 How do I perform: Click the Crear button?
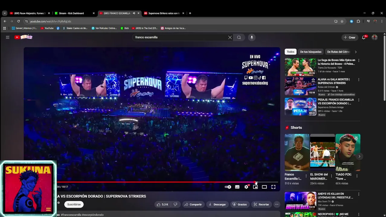pos(349,37)
